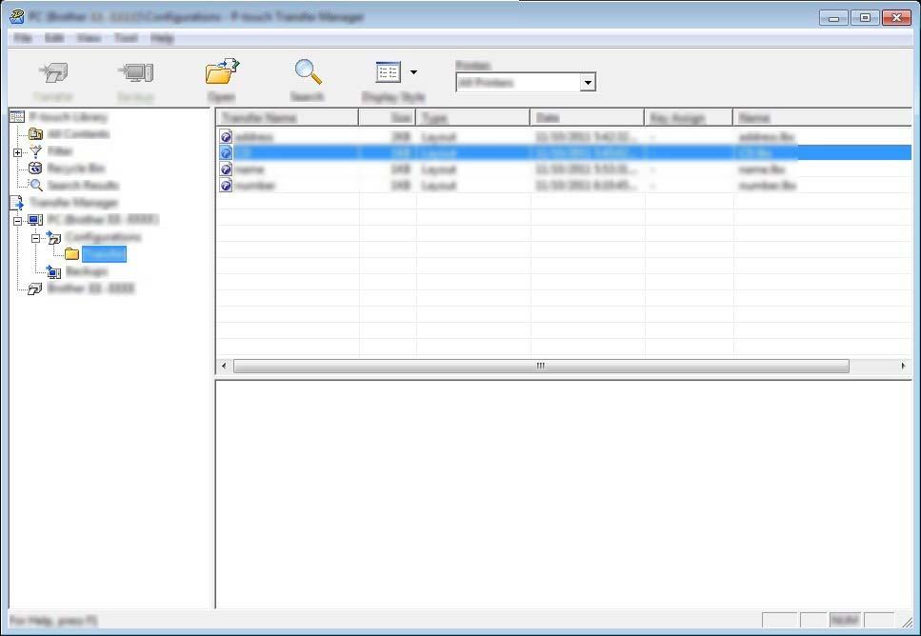Click the Backups computer icon in tree
Image resolution: width=921 pixels, height=636 pixels.
(x=53, y=272)
